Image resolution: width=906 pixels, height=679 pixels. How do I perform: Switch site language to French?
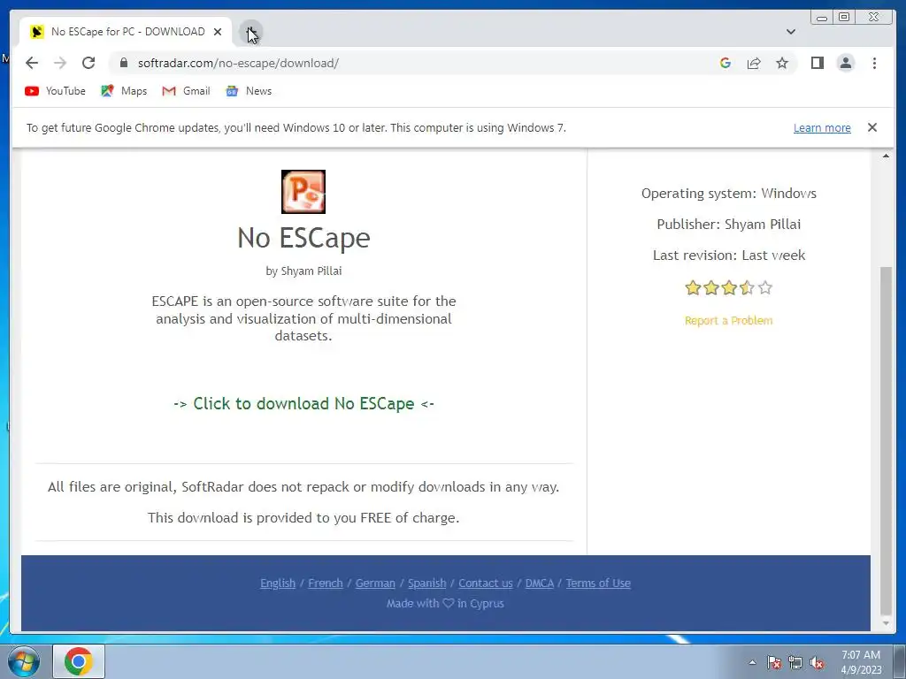(x=326, y=584)
